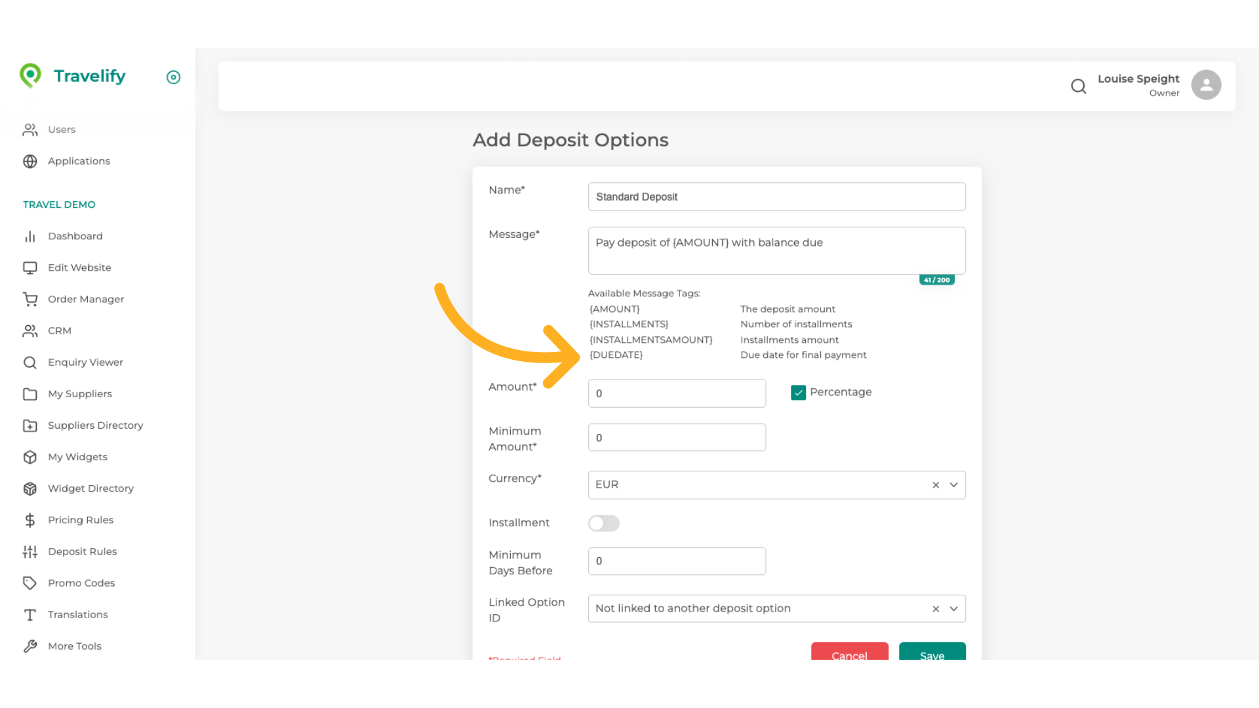Click the sidebar collapse target icon
The image size is (1259, 708).
[173, 77]
